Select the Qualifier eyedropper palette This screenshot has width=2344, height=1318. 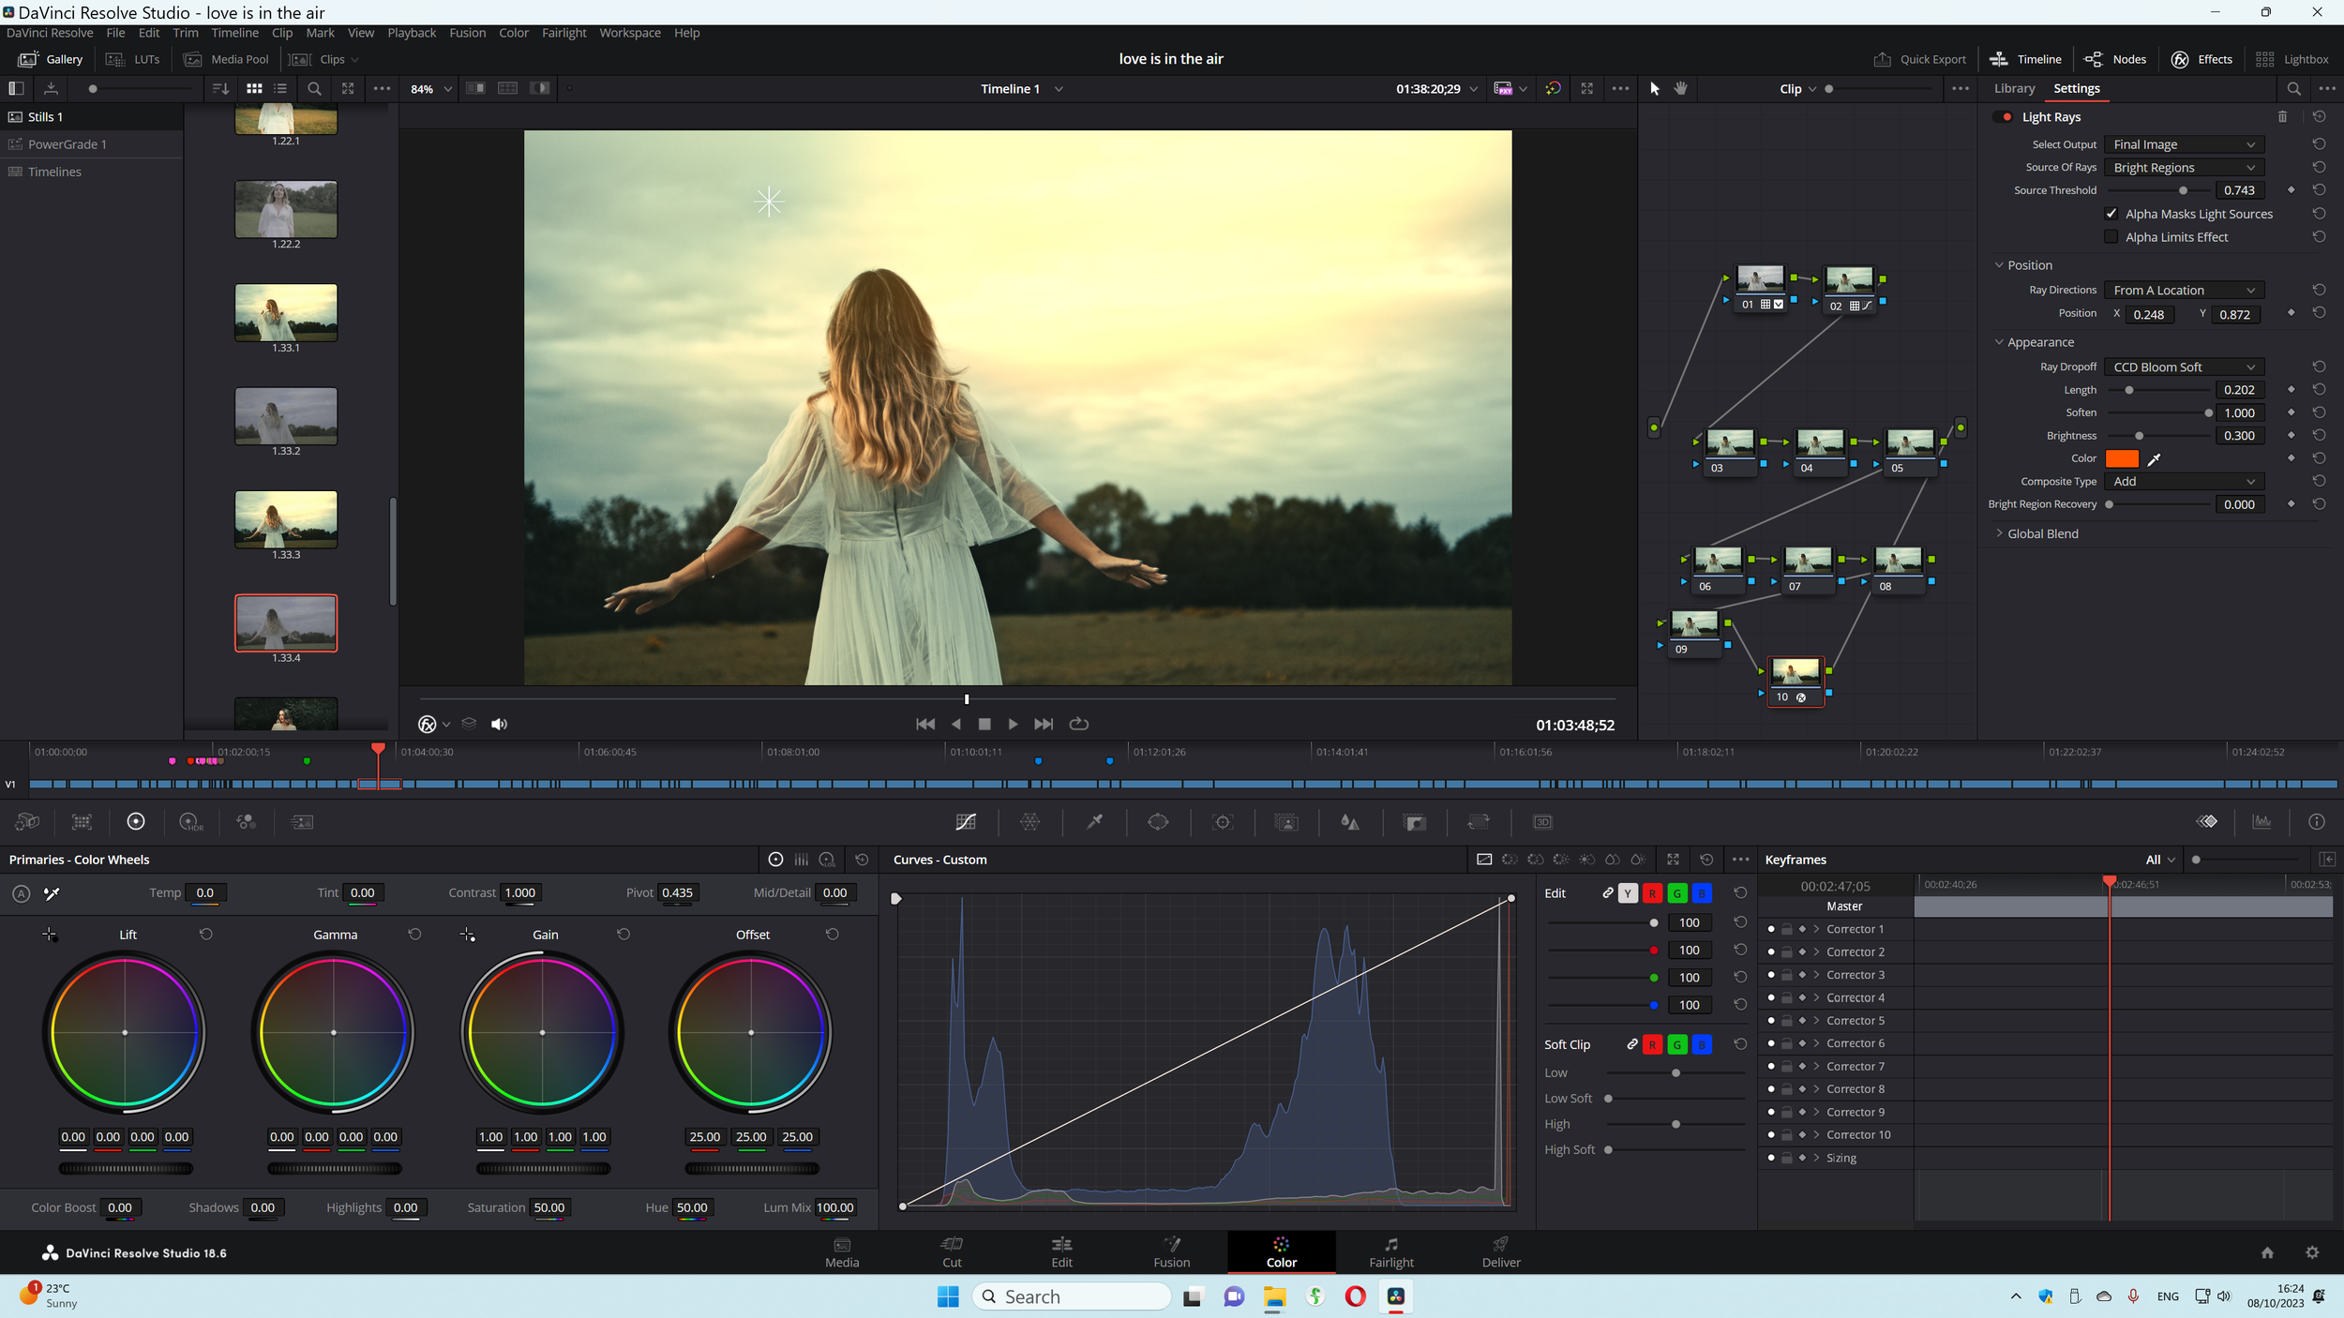coord(1094,822)
